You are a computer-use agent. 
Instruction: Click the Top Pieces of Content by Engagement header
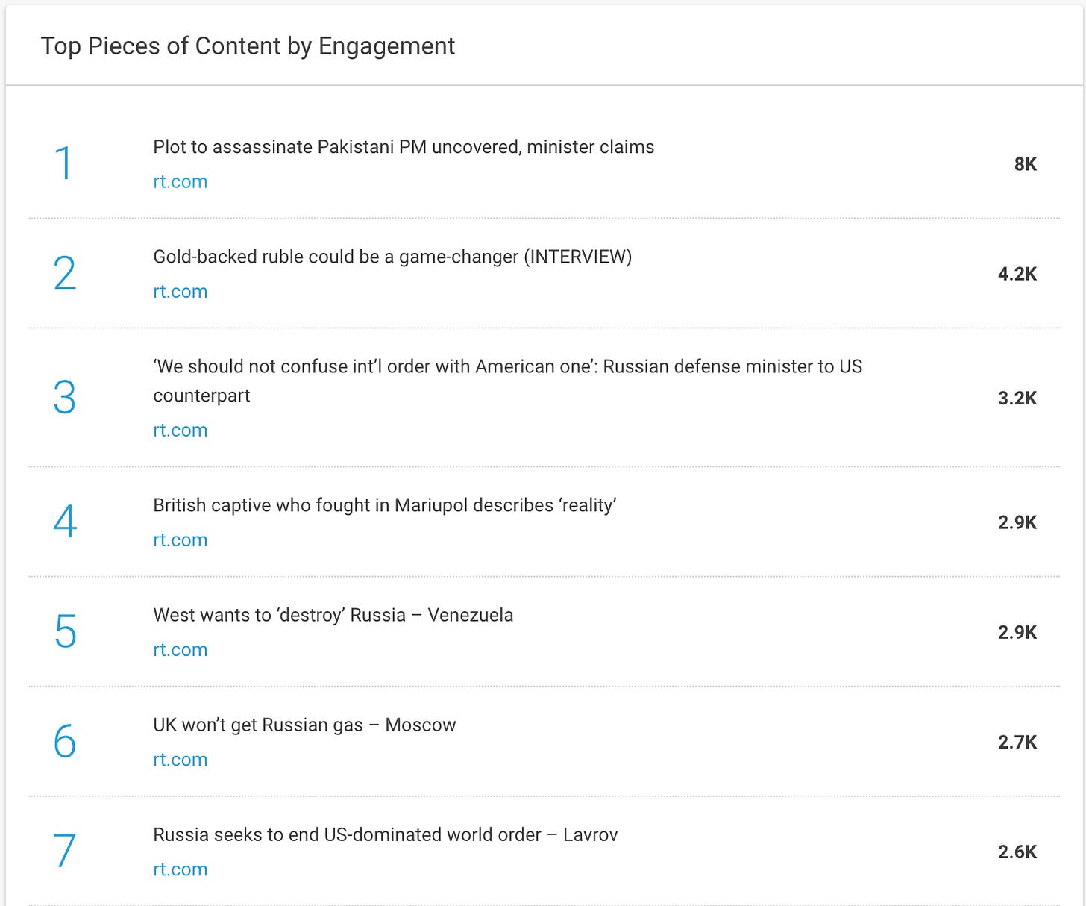coord(248,46)
